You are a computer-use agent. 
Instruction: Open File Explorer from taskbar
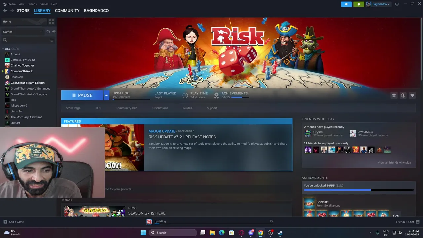(212, 233)
